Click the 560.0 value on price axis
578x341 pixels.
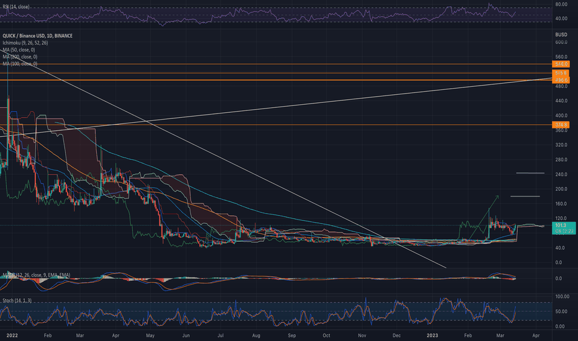click(x=561, y=57)
